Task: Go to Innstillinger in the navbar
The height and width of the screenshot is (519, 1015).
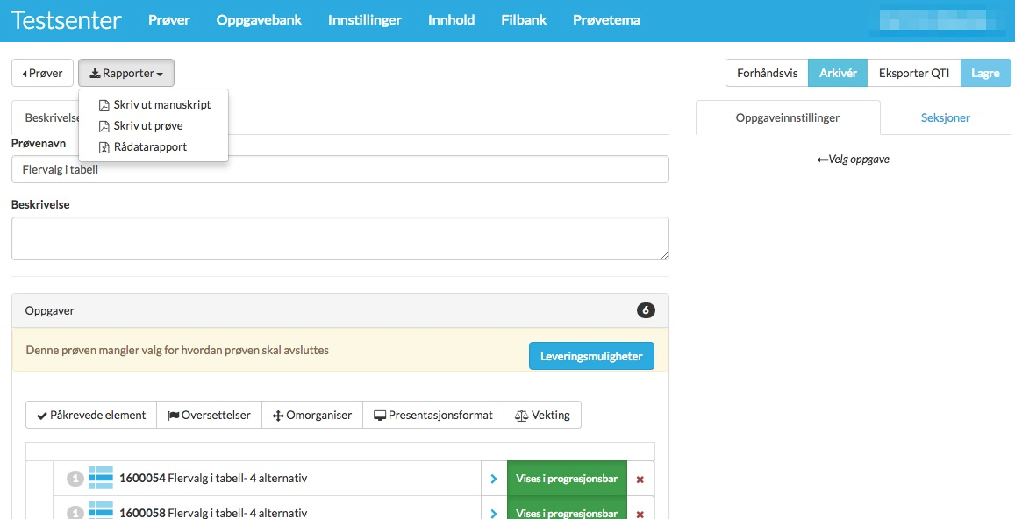Action: point(364,20)
